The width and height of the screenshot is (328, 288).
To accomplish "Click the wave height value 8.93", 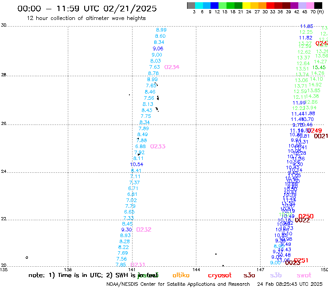I will click(x=125, y=236).
